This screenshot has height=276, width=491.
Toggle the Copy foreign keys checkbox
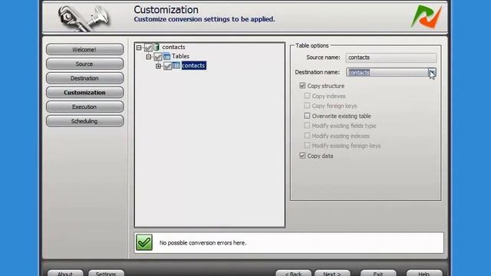(307, 106)
